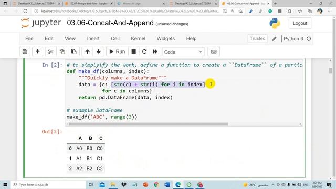Open the Help menu
Screen dimensions: 336x189
pyautogui.click(x=191, y=38)
